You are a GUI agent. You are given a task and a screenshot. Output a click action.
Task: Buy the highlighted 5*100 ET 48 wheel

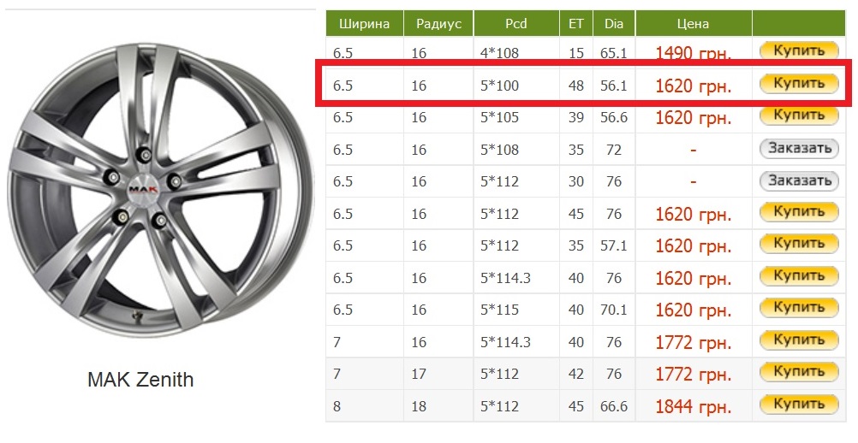(798, 83)
